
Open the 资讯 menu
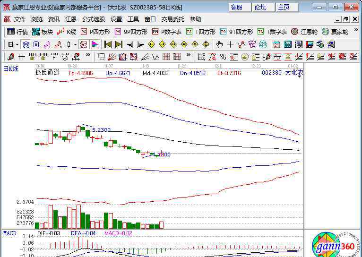pos(54,19)
